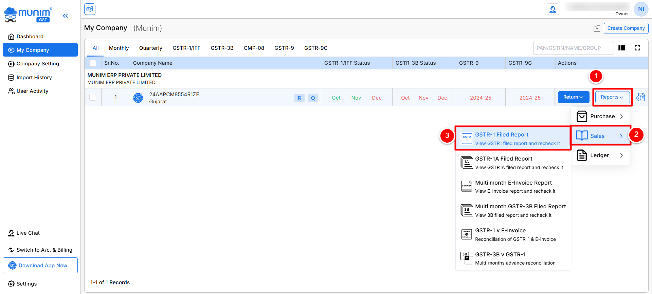The height and width of the screenshot is (294, 652).
Task: Click the notes icon in top bar
Action: pyautogui.click(x=90, y=9)
